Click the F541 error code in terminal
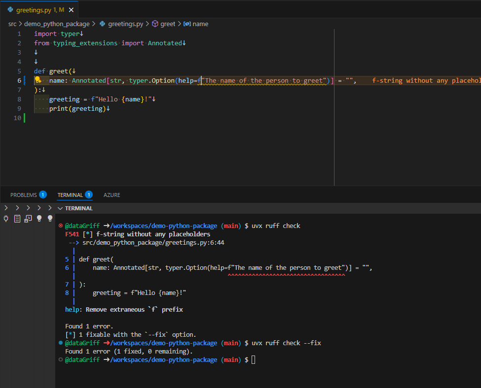The image size is (481, 388). (72, 234)
